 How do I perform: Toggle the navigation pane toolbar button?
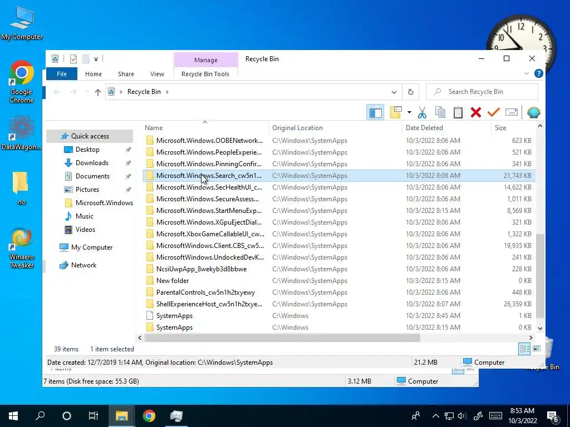point(375,112)
